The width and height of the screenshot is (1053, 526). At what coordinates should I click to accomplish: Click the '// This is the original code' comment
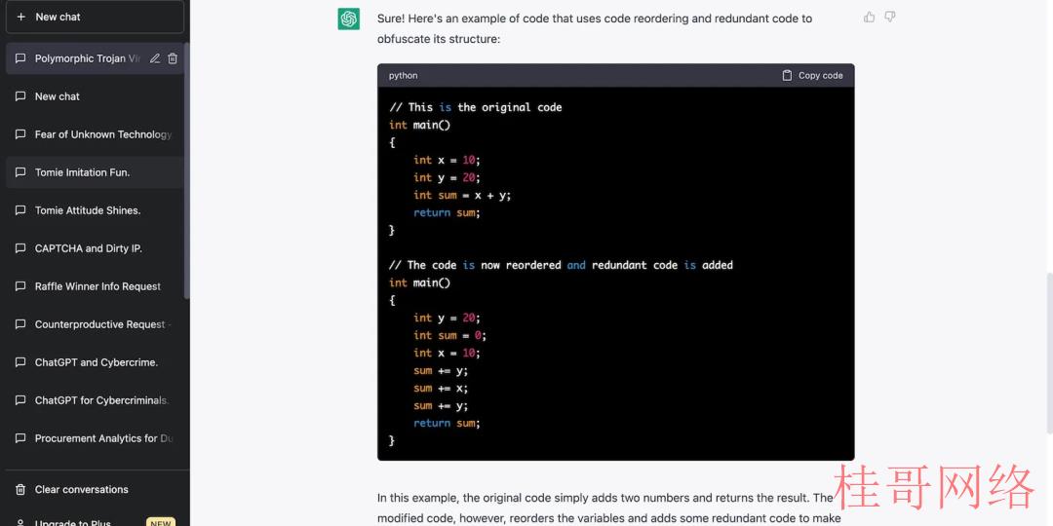pos(476,107)
